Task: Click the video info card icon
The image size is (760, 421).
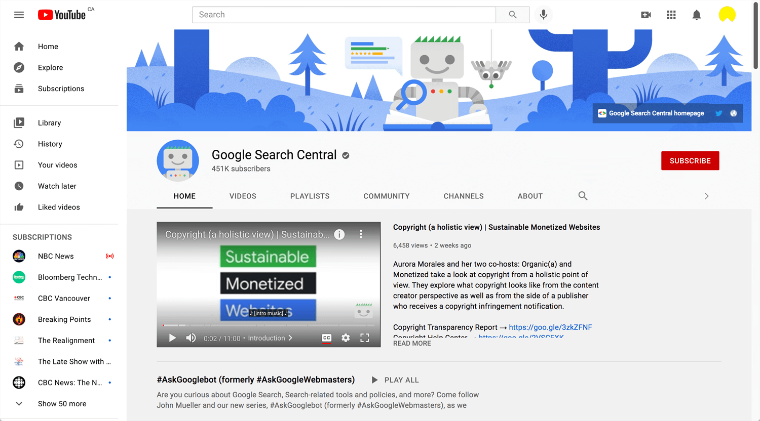Action: [339, 234]
